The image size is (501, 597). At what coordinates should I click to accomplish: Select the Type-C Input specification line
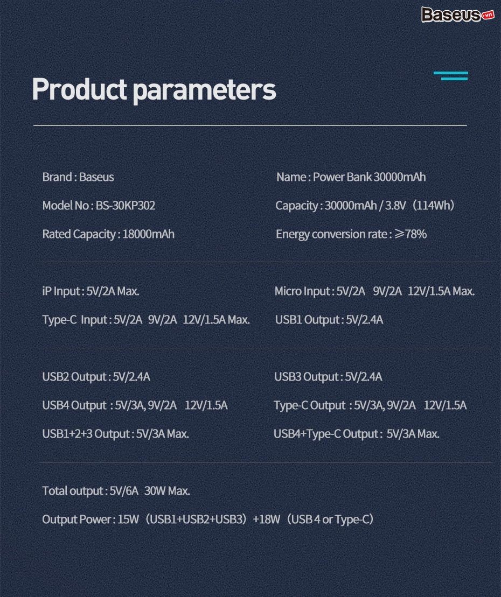146,320
